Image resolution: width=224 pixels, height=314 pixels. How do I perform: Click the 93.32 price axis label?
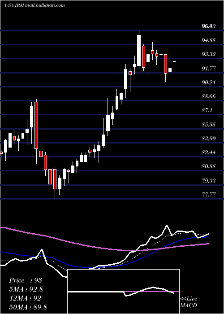209,54
